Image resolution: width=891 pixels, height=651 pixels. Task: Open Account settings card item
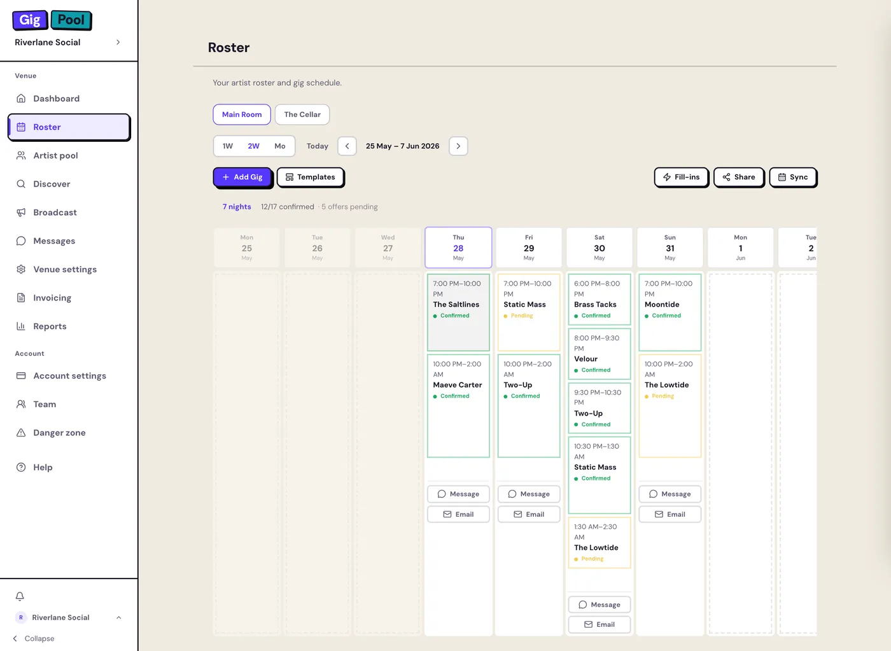69,375
